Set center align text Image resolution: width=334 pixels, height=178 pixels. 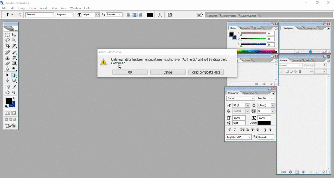tap(134, 15)
